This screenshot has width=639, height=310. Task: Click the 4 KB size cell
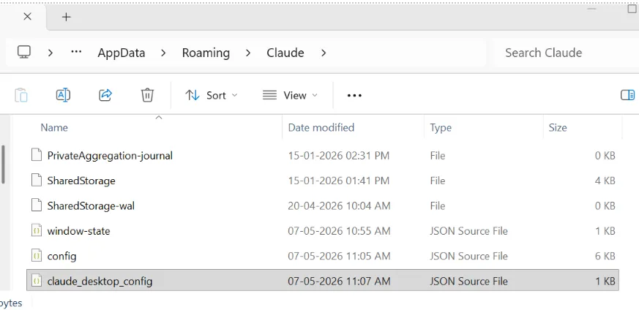(605, 181)
